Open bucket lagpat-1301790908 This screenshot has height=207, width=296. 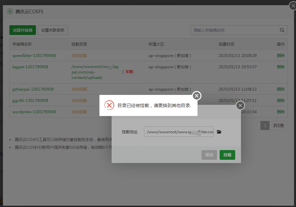30,67
